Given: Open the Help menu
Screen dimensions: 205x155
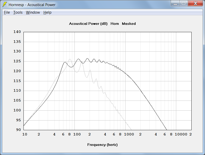Looking at the screenshot, I should click(47, 12).
